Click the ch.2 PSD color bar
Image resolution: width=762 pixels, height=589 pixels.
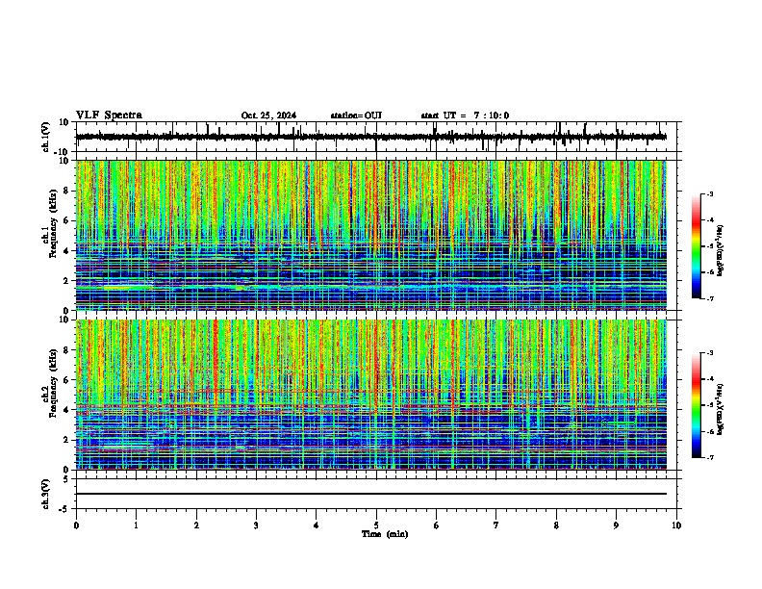697,405
